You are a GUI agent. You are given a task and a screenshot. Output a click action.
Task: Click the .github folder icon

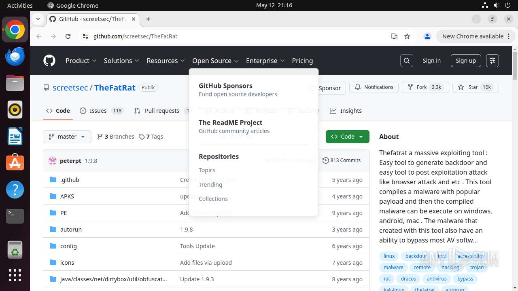[x=53, y=179]
